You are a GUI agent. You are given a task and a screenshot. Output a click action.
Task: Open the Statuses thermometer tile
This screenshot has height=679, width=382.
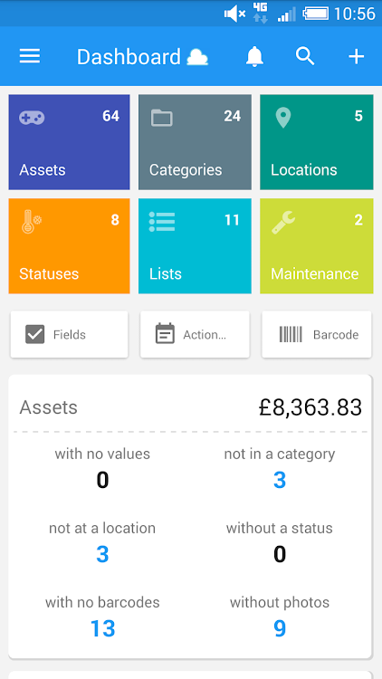point(70,246)
